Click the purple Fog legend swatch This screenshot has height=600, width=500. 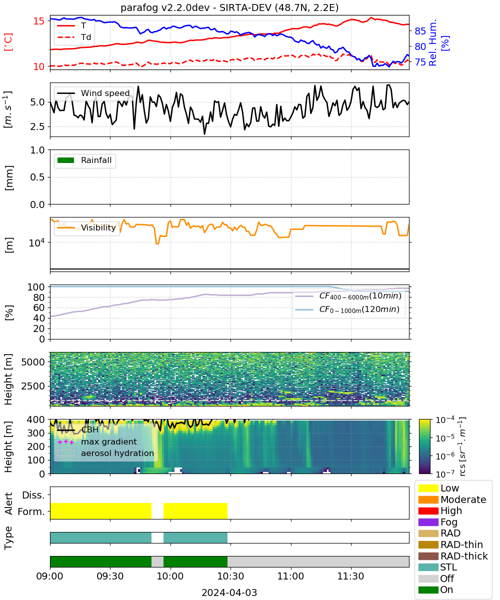[428, 522]
